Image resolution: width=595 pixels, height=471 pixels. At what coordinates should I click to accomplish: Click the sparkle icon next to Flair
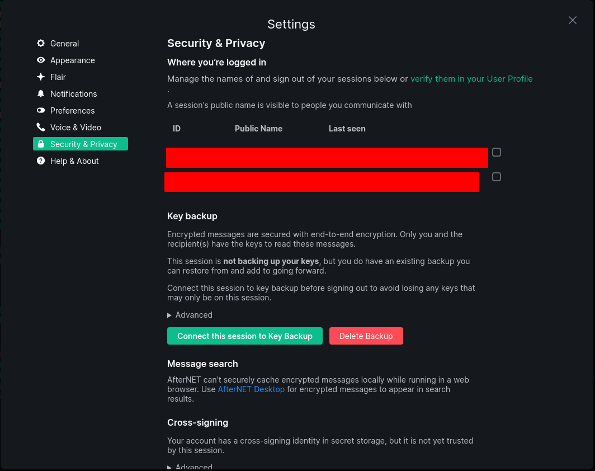click(x=41, y=77)
